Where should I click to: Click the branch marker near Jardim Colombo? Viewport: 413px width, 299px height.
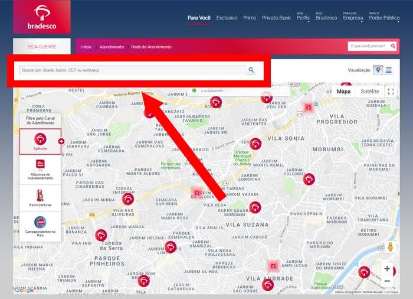click(309, 179)
